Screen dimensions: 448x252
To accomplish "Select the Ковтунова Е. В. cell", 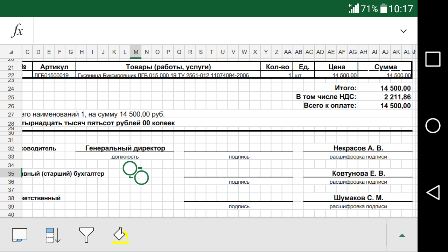I will click(358, 173).
